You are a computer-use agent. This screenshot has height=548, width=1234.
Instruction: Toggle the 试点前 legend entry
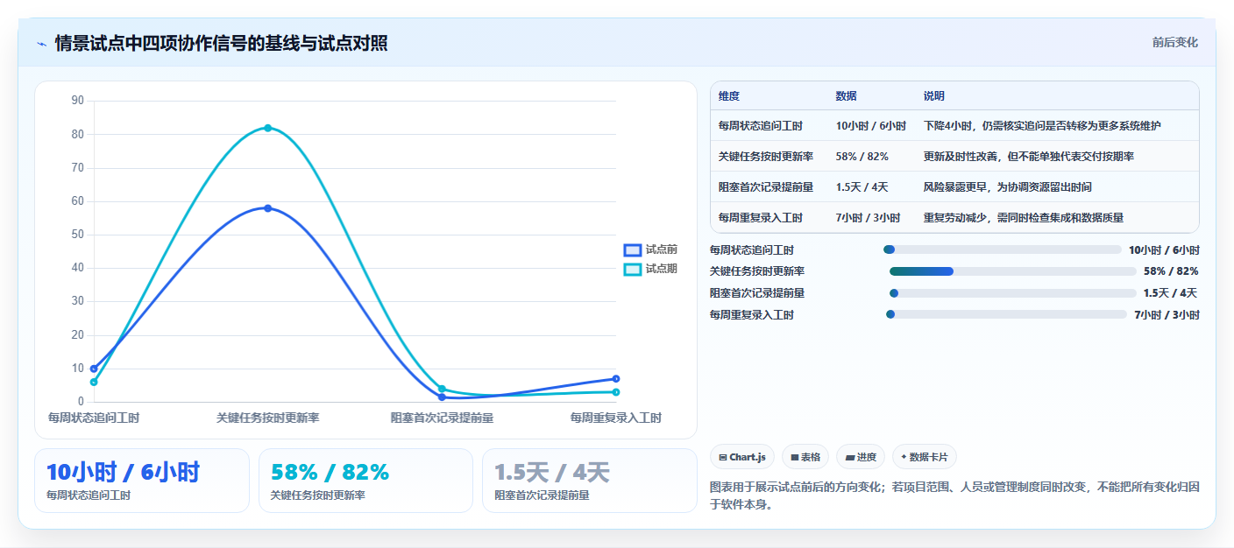tap(650, 249)
